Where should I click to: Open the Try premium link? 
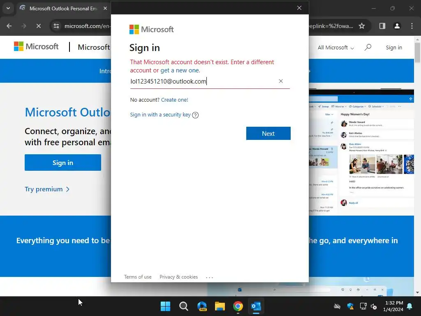[47, 189]
